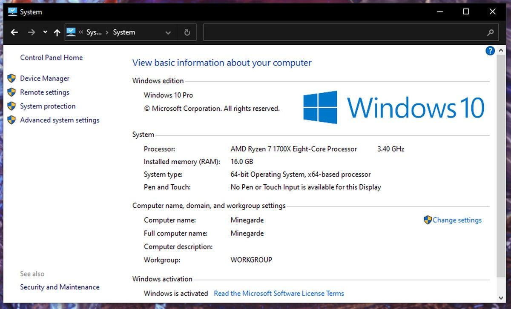Open Remote settings

(x=45, y=92)
